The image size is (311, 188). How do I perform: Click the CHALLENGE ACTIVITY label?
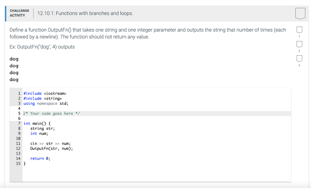coord(19,12)
